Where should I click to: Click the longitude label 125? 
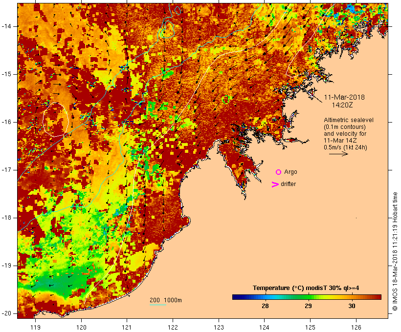310,327
